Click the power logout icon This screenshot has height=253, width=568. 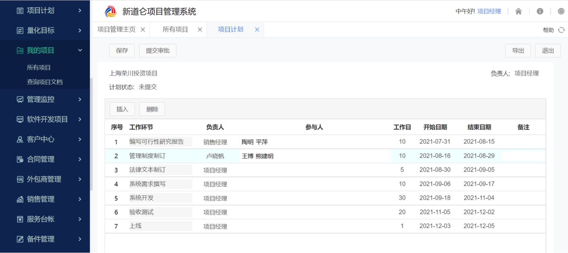(x=561, y=11)
